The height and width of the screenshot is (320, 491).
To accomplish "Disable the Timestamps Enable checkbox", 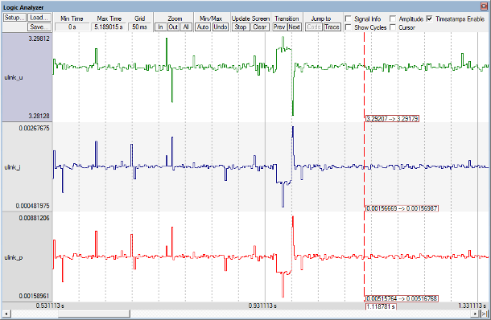I will 429,18.
